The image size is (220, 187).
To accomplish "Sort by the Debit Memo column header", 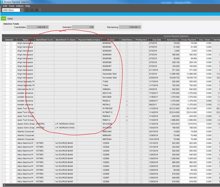I will tap(127, 40).
